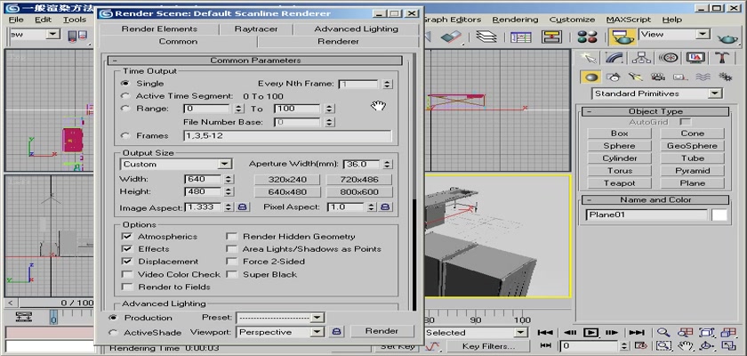
Task: Choose the 320x240 size preset
Action: point(287,180)
